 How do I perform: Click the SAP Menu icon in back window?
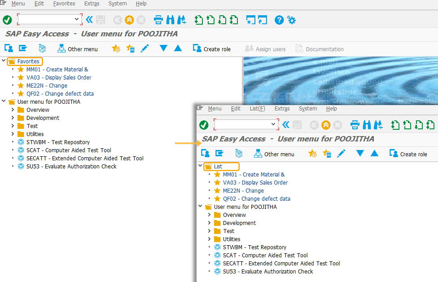pyautogui.click(x=23, y=48)
